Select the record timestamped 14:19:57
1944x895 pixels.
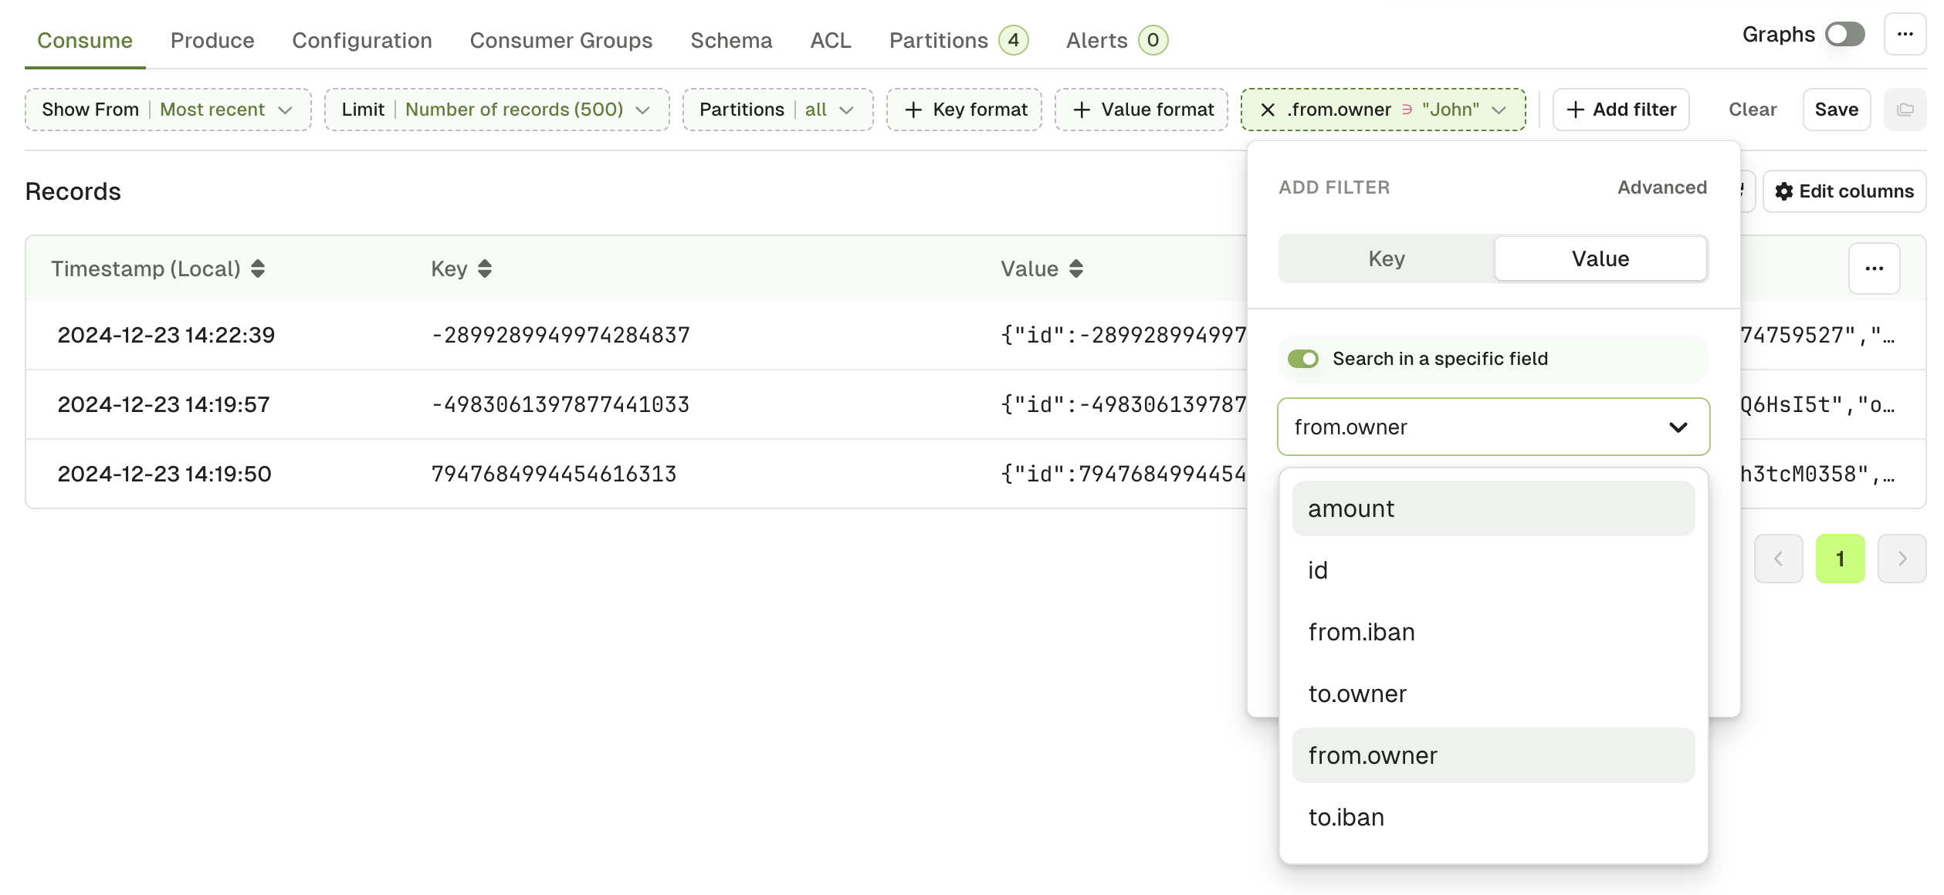coord(164,404)
